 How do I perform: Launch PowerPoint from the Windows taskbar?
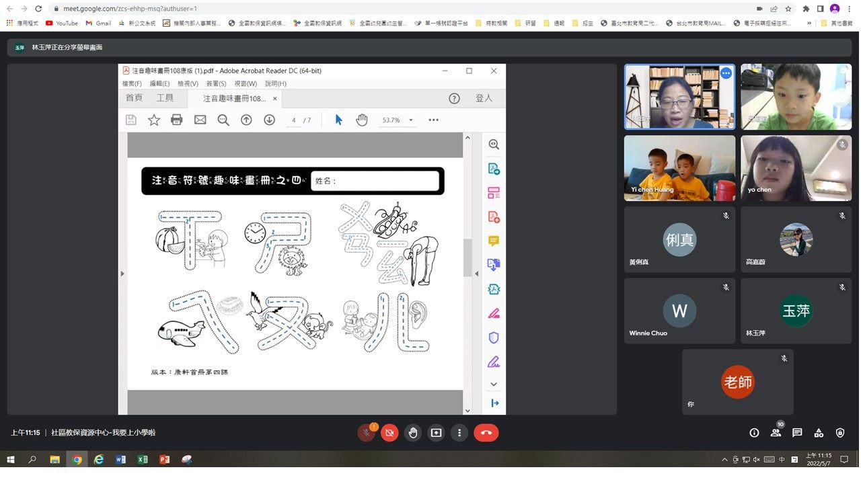click(164, 460)
